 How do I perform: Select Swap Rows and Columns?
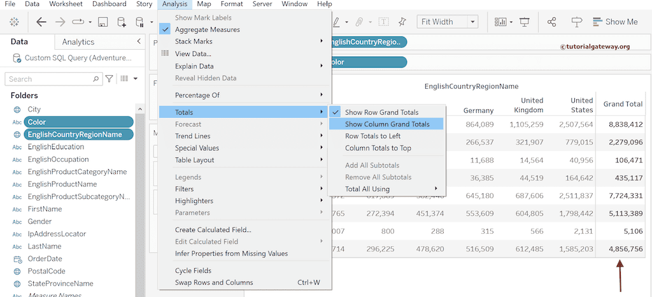(244, 282)
